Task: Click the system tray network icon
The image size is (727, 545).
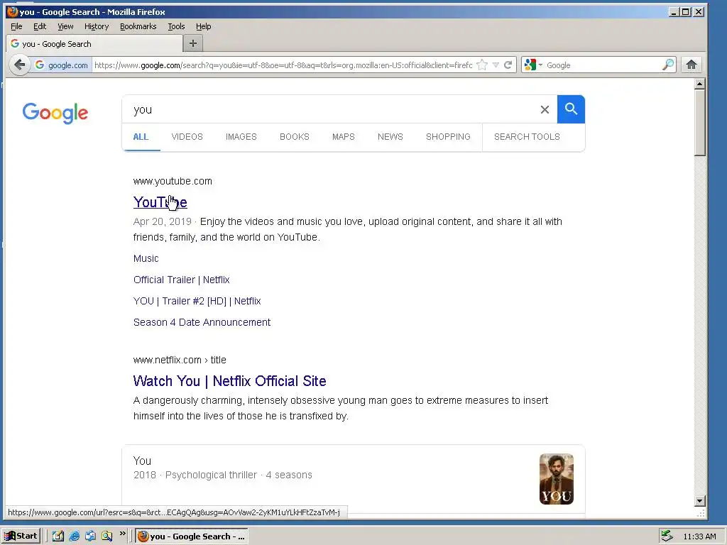Action: point(667,536)
